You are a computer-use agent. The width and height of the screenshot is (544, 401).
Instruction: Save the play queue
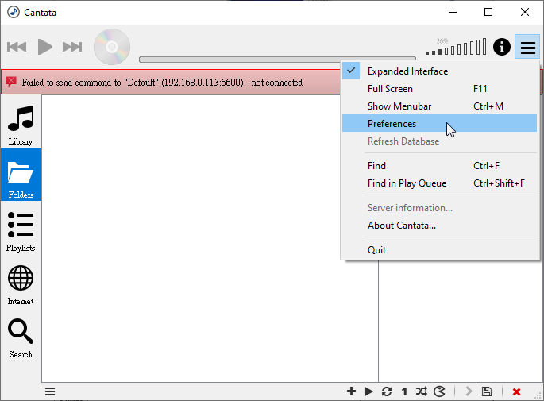487,391
